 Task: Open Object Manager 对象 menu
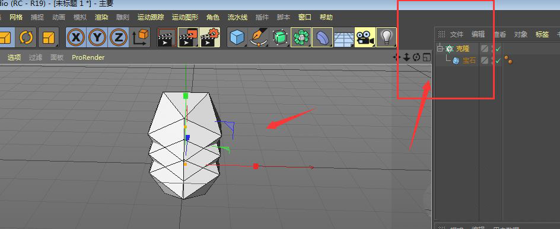click(521, 34)
